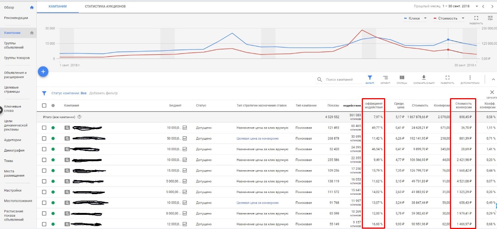
Task: Switch to Статистика аукционов tab
Action: pyautogui.click(x=105, y=7)
